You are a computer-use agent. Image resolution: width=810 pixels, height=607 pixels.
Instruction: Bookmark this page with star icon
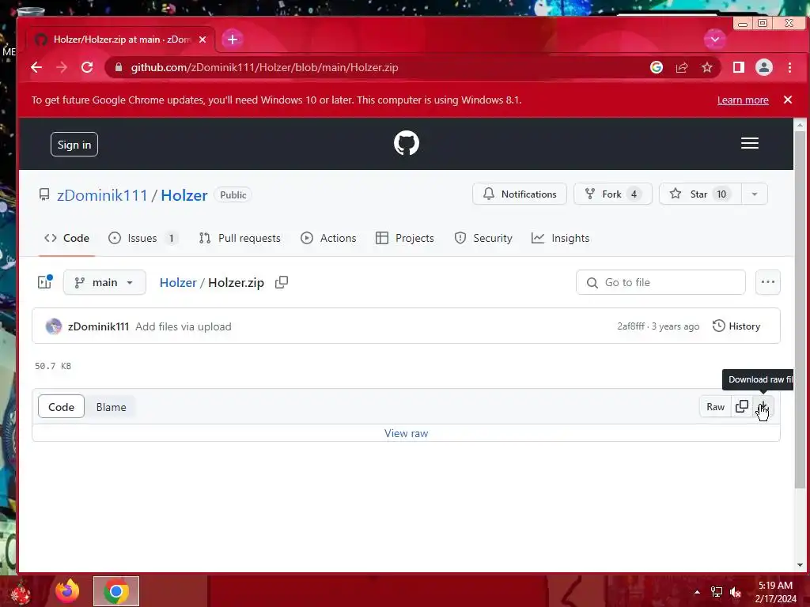pos(706,67)
